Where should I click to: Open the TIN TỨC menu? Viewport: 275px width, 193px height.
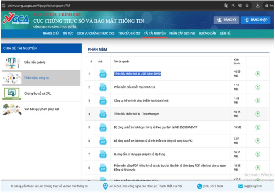tap(68, 33)
